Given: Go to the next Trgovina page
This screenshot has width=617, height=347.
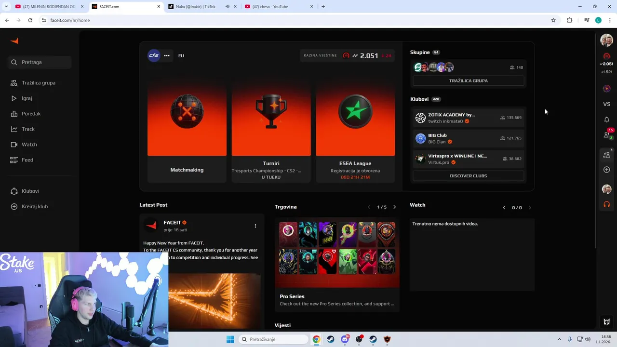Looking at the screenshot, I should click(394, 207).
